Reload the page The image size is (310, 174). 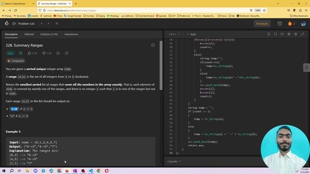click(x=15, y=10)
